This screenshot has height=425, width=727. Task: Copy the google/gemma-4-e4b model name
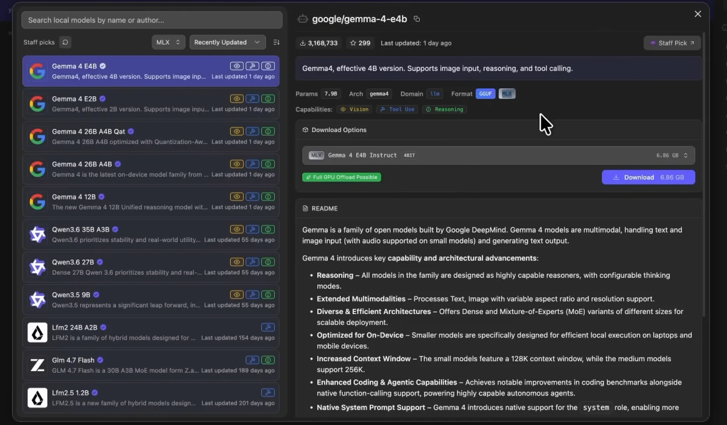tap(417, 19)
